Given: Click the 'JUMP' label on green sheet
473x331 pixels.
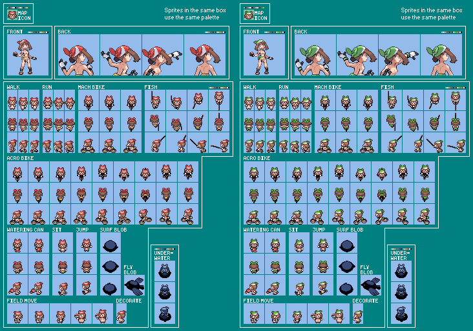Looking at the screenshot, I should 319,230.
